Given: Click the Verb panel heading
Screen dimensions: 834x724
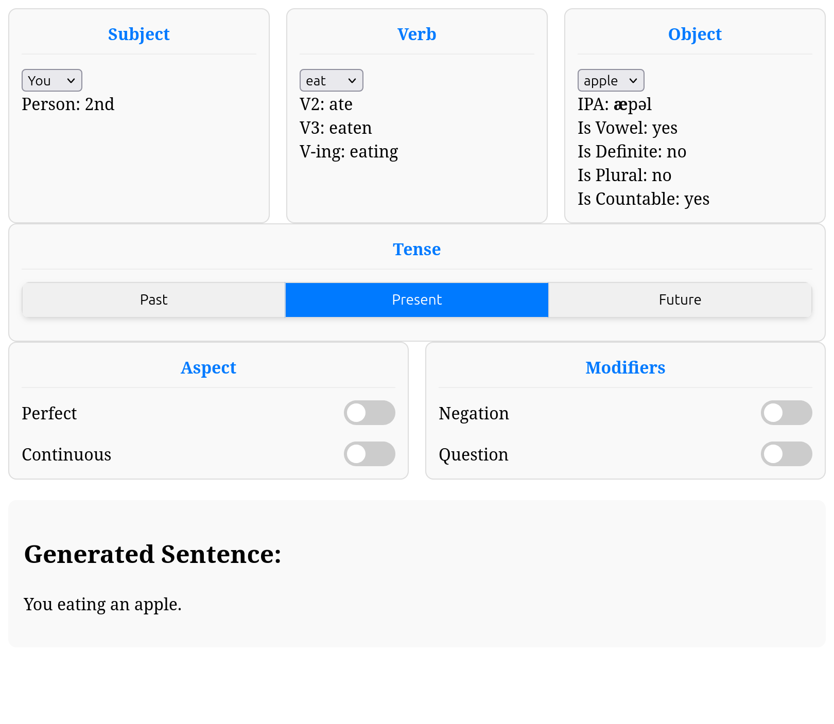Looking at the screenshot, I should pyautogui.click(x=417, y=34).
